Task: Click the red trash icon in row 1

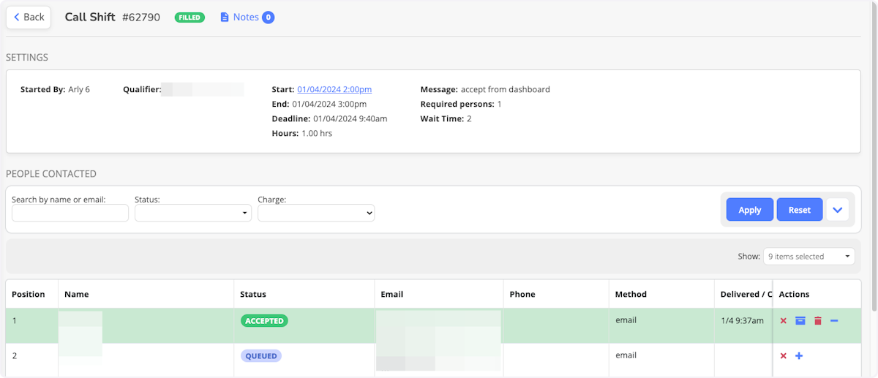Action: tap(818, 321)
